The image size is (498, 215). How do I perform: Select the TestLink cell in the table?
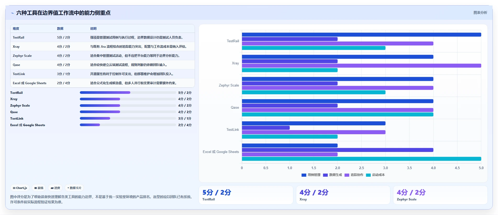tap(19, 74)
